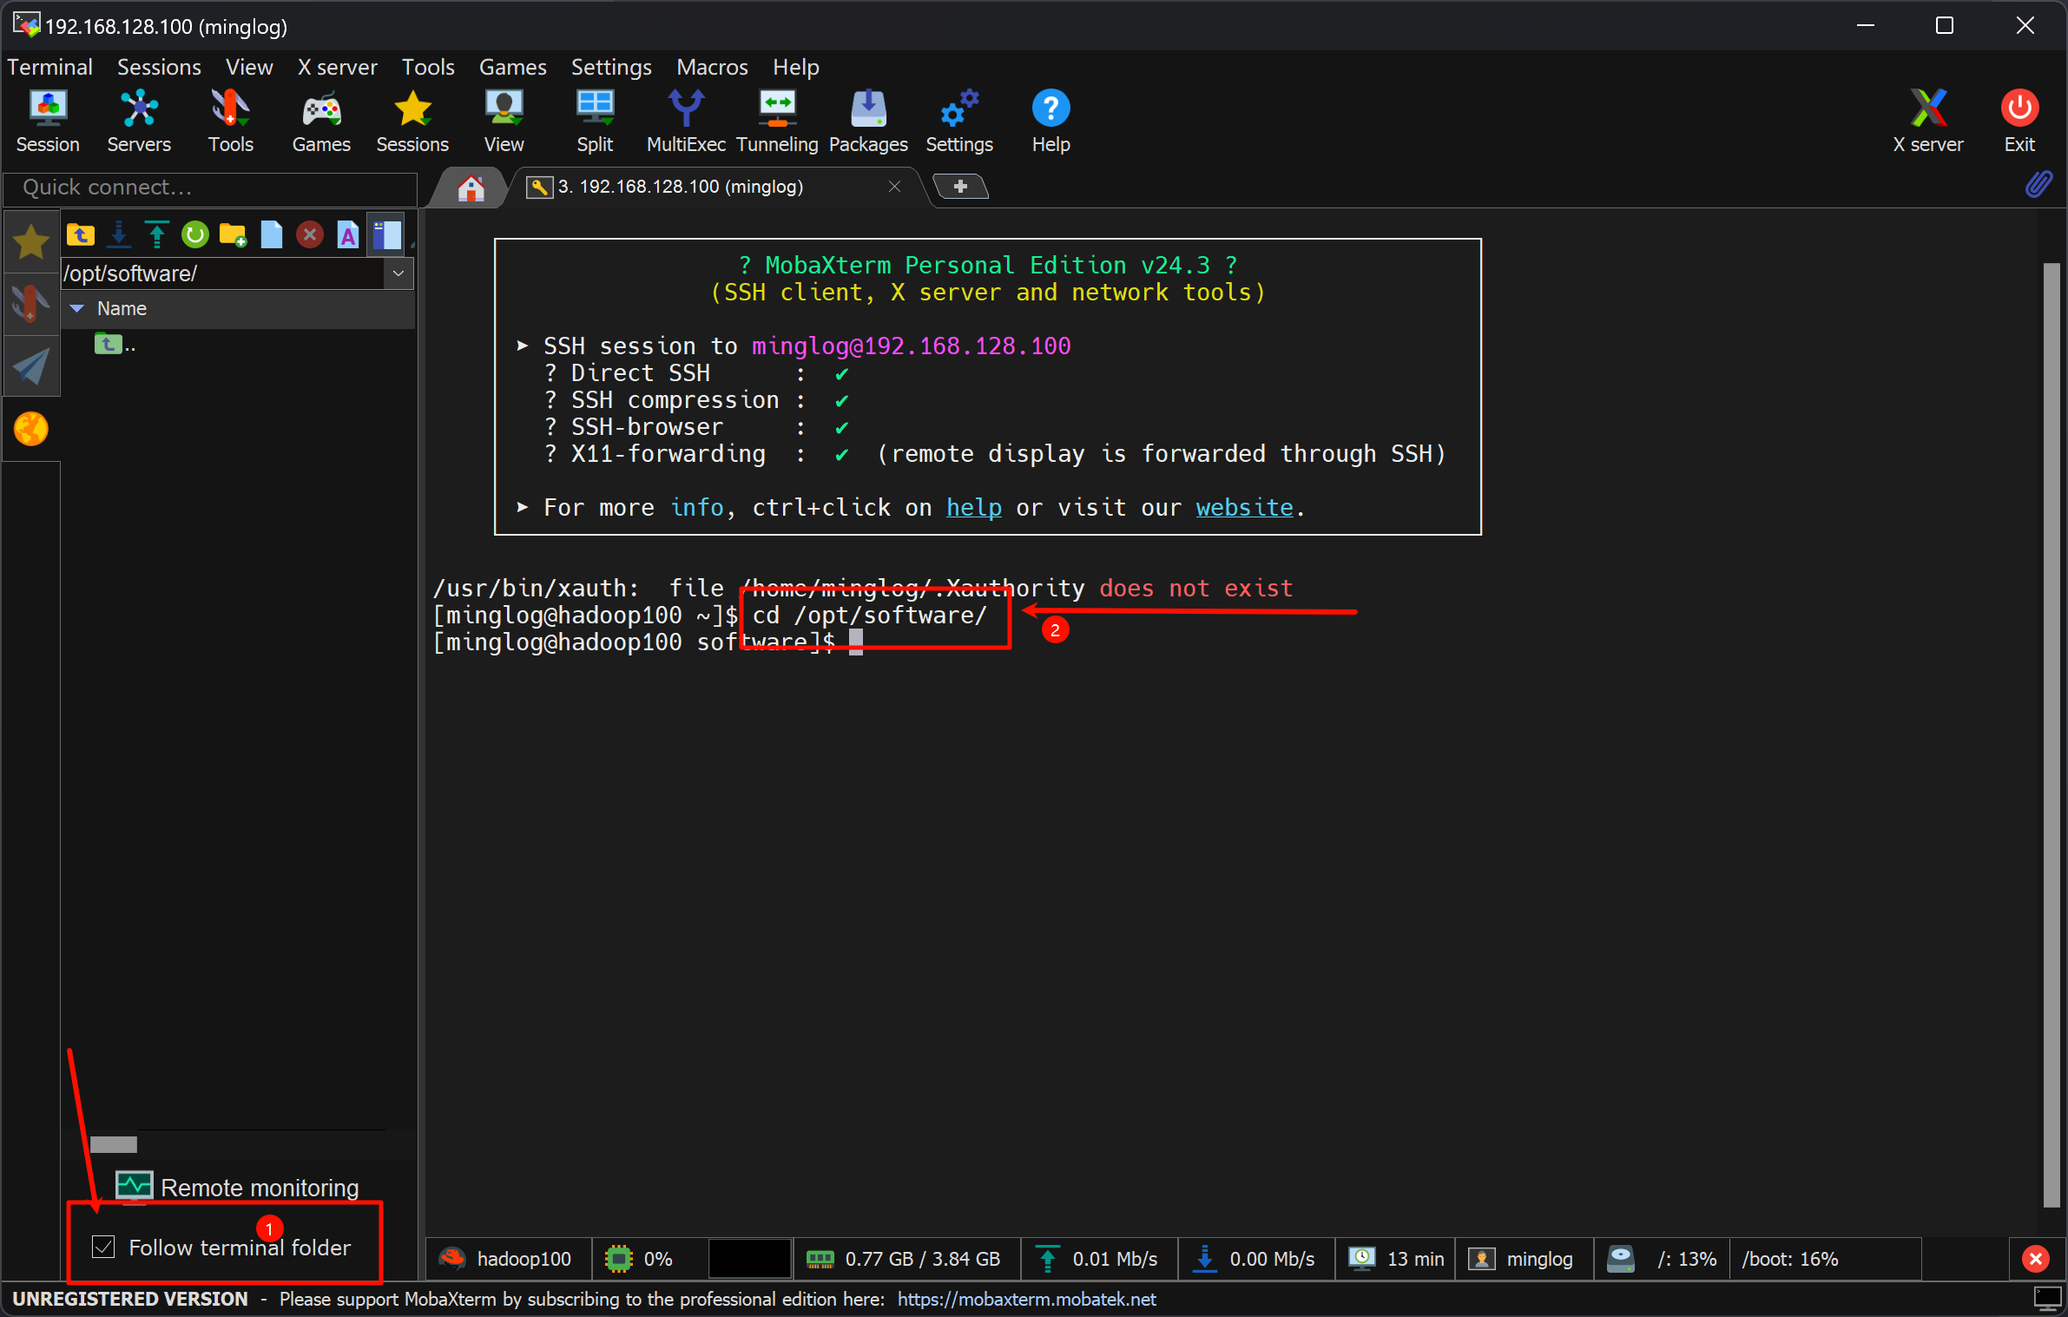Click the terminal vertical scrollbar
Image resolution: width=2068 pixels, height=1317 pixels.
pyautogui.click(x=2052, y=734)
